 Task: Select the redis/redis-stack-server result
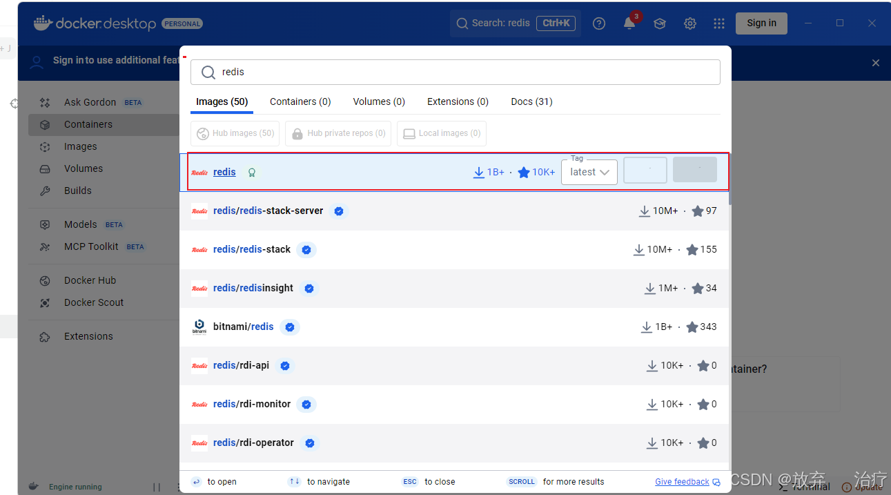[454, 211]
